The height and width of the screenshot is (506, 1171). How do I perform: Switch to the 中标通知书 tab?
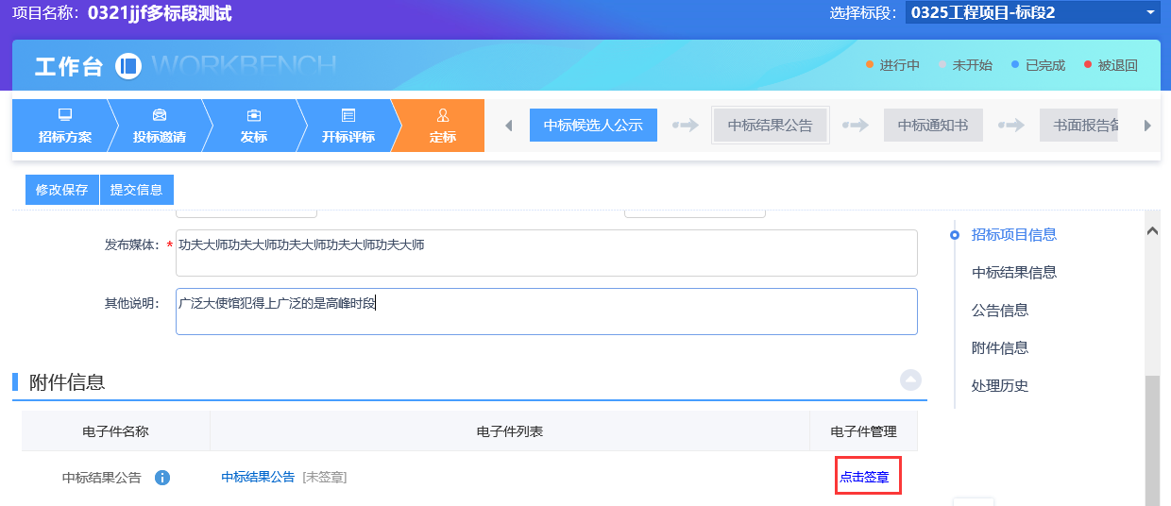click(932, 126)
